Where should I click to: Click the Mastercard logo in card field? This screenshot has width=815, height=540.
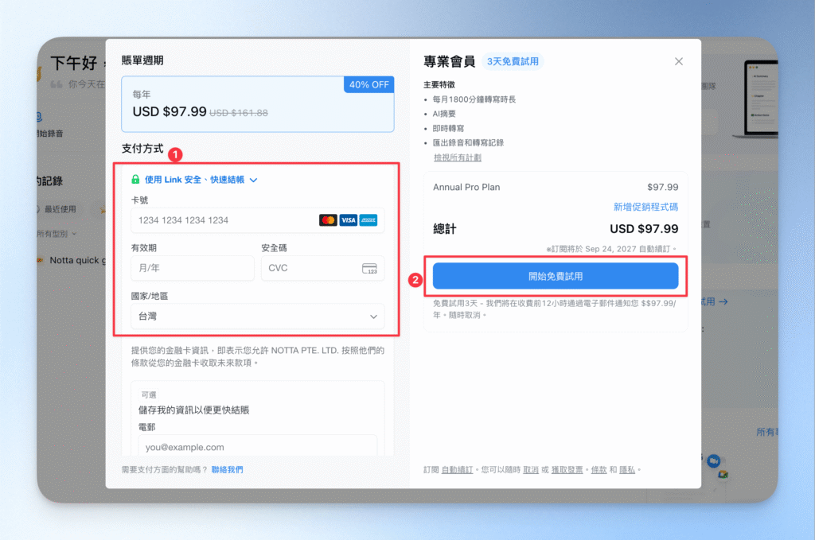(x=328, y=220)
